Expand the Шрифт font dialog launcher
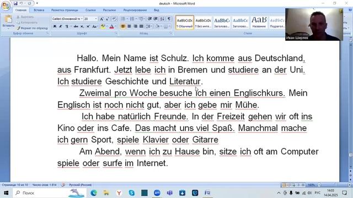Viewport: 353px width, 198px height. coord(116,33)
